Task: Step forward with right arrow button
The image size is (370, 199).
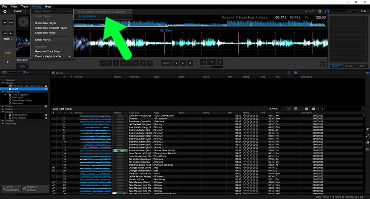Action: tap(11, 33)
